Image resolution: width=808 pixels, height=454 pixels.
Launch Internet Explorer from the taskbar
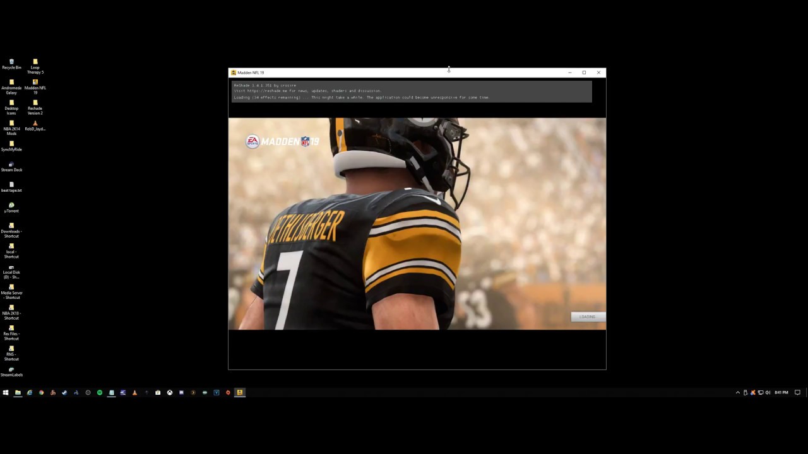(30, 392)
